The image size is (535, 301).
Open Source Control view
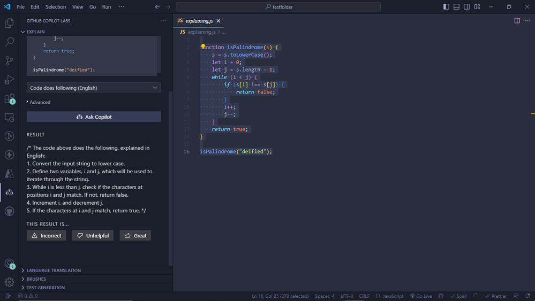click(9, 60)
